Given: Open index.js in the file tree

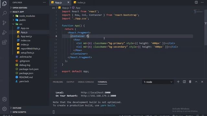Looking at the screenshot, I should click(29, 44).
